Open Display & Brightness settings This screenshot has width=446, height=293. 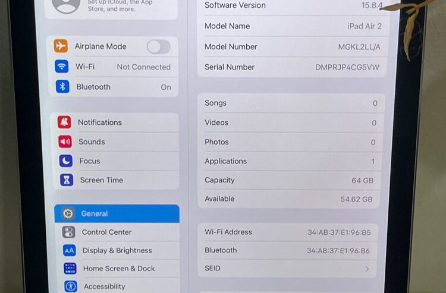[118, 250]
